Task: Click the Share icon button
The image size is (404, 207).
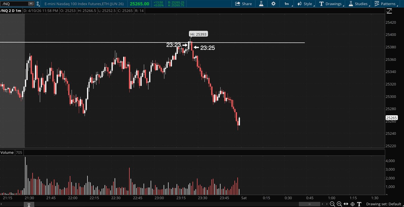Action: 243,4
